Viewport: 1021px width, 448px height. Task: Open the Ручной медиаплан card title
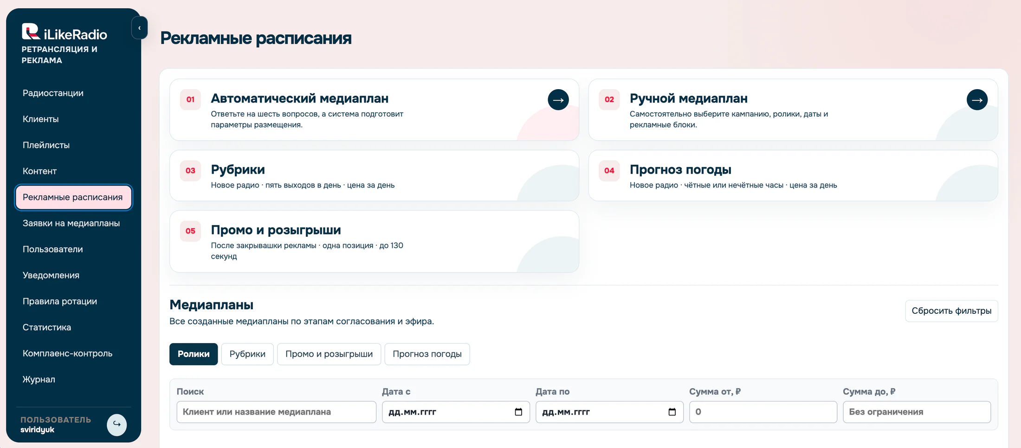[x=688, y=98]
